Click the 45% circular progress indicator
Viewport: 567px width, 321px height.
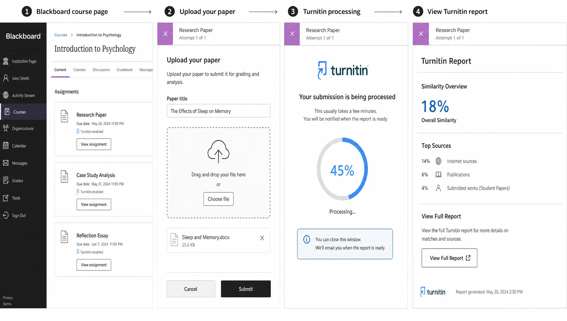coord(342,169)
